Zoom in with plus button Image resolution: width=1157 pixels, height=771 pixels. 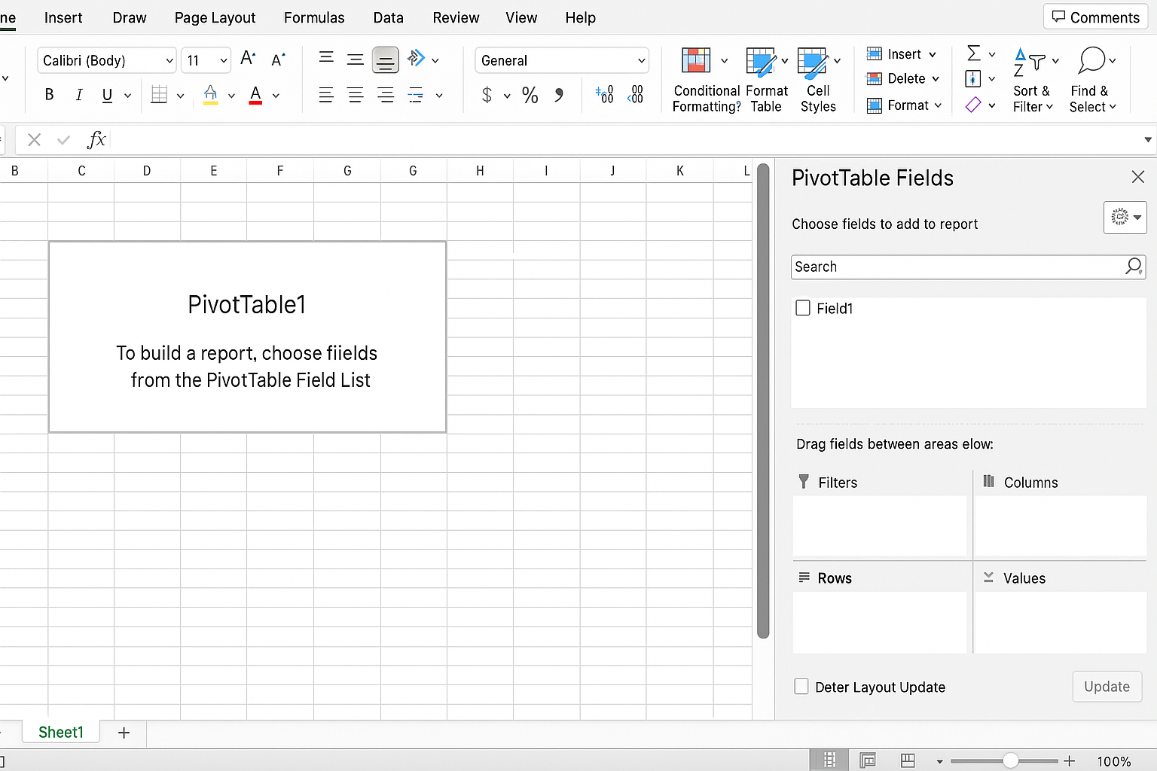pyautogui.click(x=1069, y=761)
